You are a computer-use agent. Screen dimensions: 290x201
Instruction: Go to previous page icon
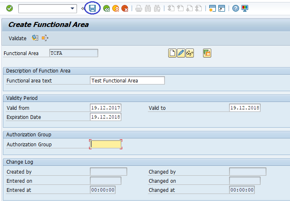coord(180,9)
